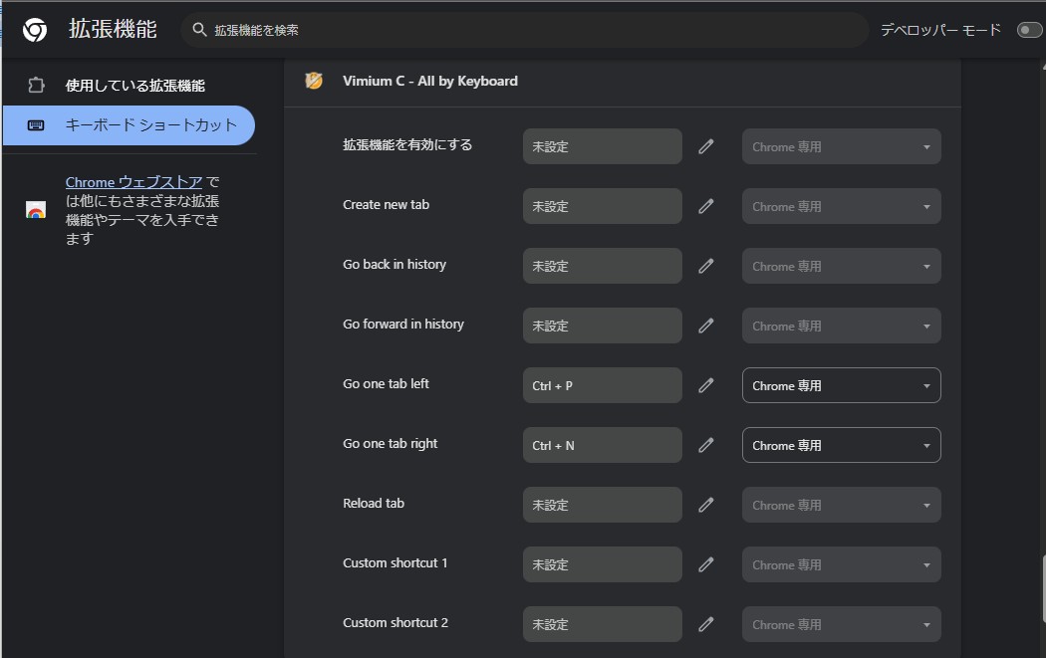Open Chrome 専用 dropdown for Go one tab left
The height and width of the screenshot is (658, 1046).
point(841,385)
